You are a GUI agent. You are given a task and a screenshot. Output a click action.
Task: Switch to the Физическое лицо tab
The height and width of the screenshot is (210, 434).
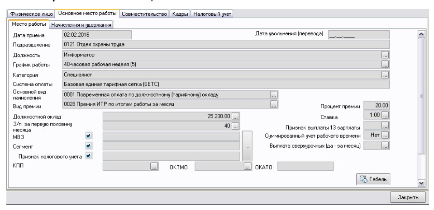point(31,14)
